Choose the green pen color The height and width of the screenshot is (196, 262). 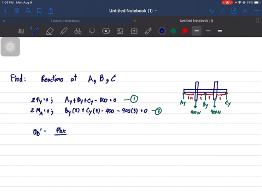(174, 31)
